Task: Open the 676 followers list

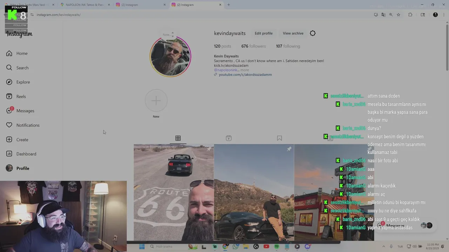Action: (x=254, y=46)
